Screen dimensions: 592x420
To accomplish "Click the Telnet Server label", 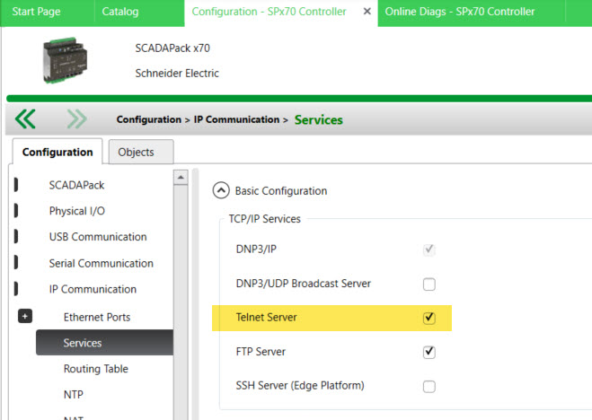I will pyautogui.click(x=266, y=318).
